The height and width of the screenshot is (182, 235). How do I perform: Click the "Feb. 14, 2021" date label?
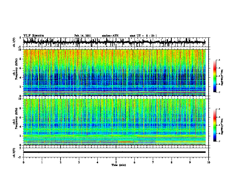[83, 36]
